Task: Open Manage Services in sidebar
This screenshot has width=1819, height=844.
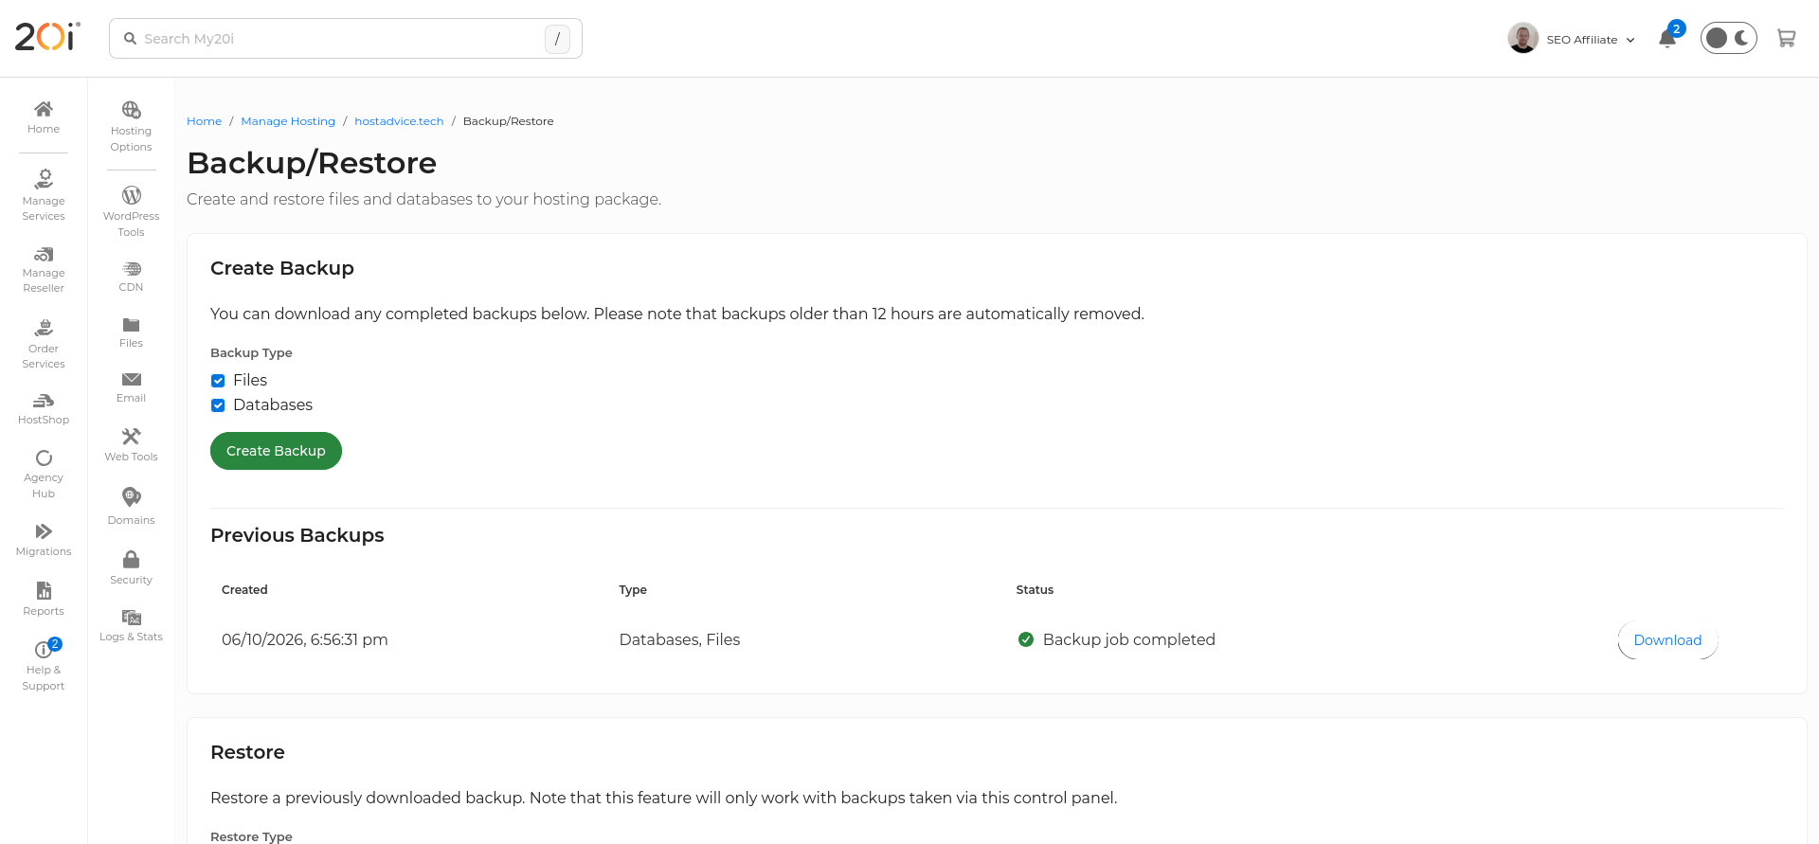Action: click(44, 195)
